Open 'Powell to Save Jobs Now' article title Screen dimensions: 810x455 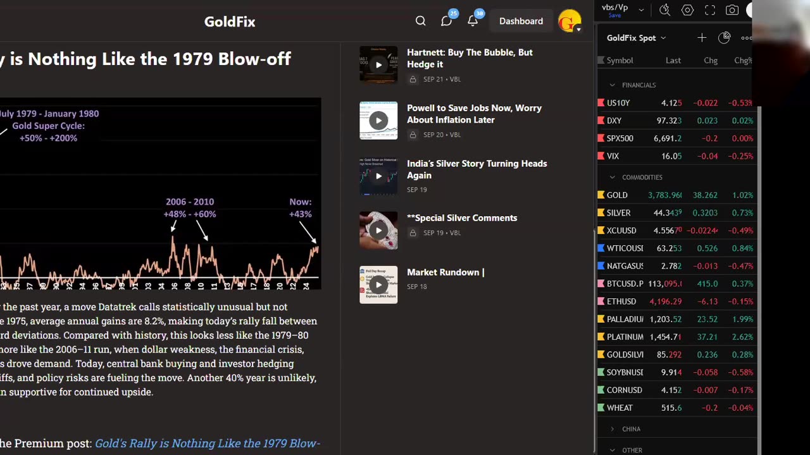pos(474,114)
